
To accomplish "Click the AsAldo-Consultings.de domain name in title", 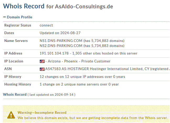I will click(84, 7).
